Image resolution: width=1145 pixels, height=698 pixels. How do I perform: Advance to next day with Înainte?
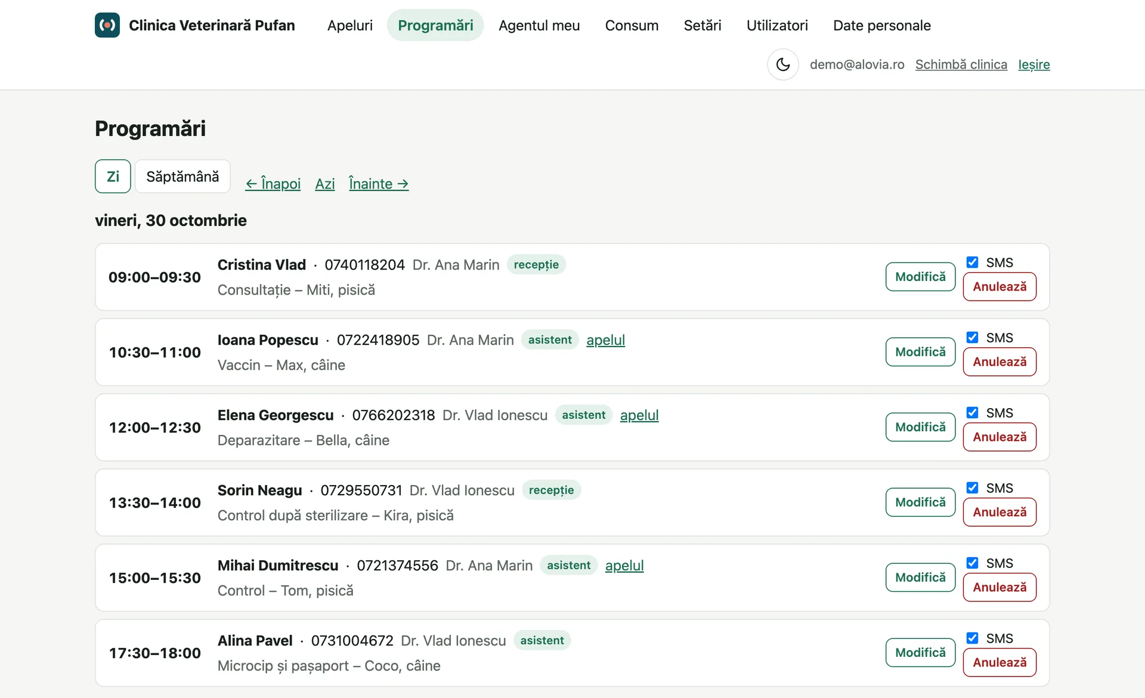click(379, 184)
